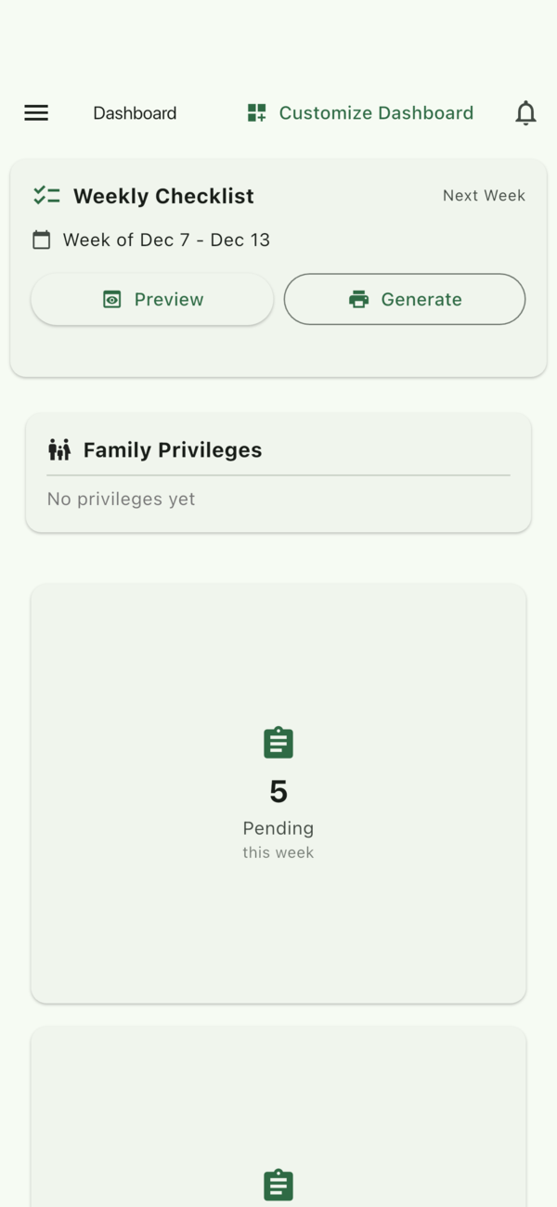Select the Dashboard title in the header

click(135, 112)
